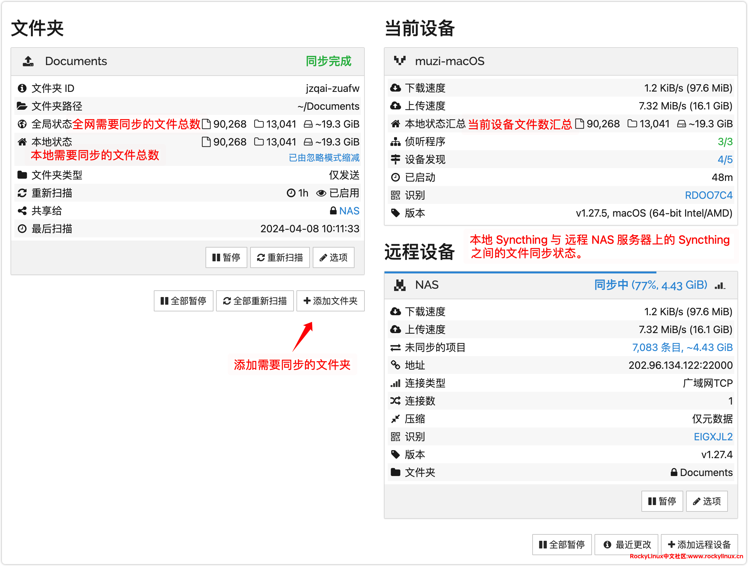Open Recent Changes dialog

click(626, 545)
